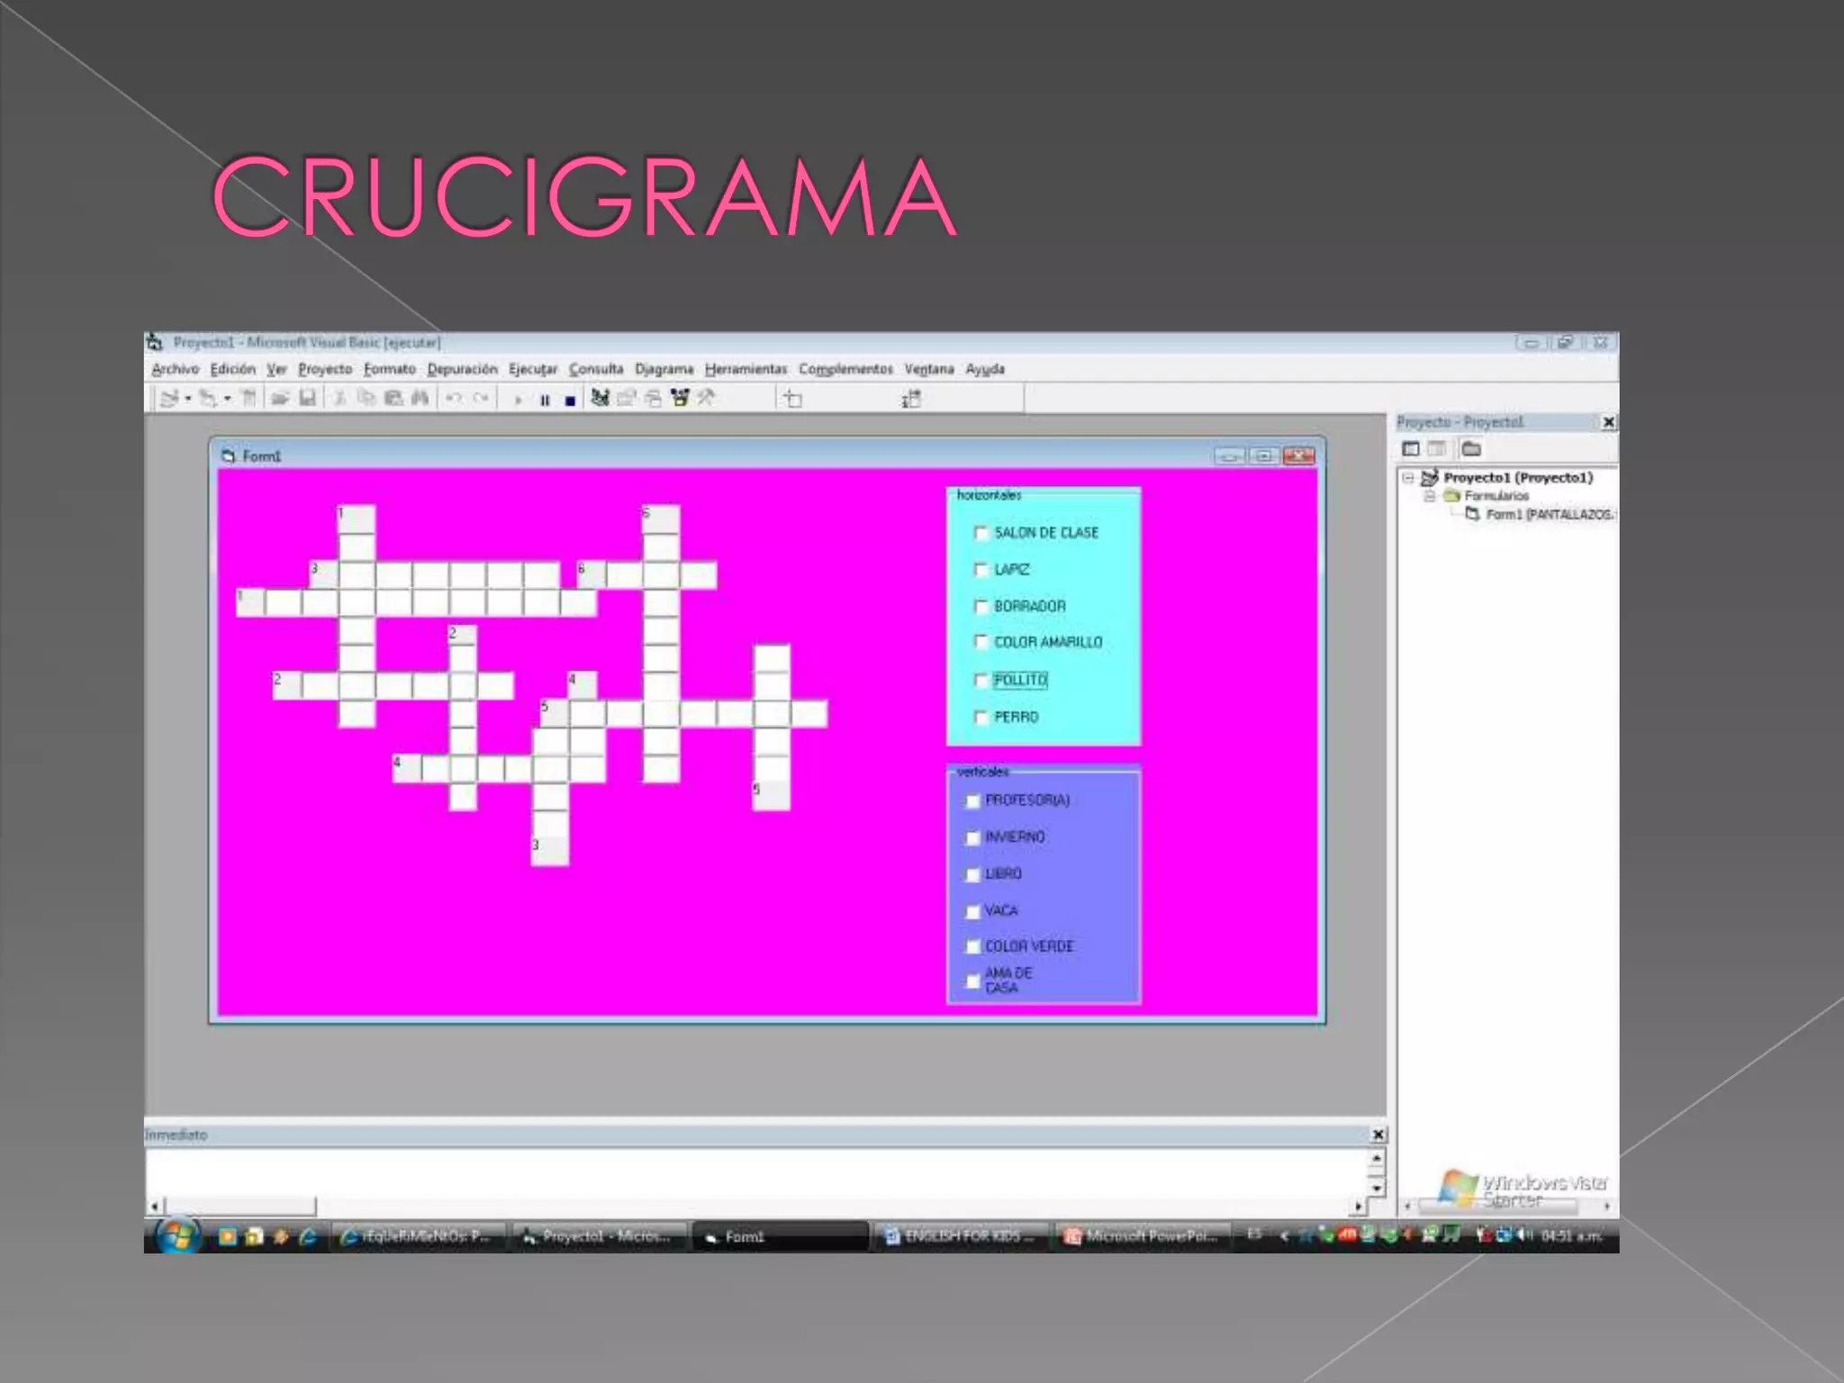Toggle Folders icon in project panel

pos(1471,448)
